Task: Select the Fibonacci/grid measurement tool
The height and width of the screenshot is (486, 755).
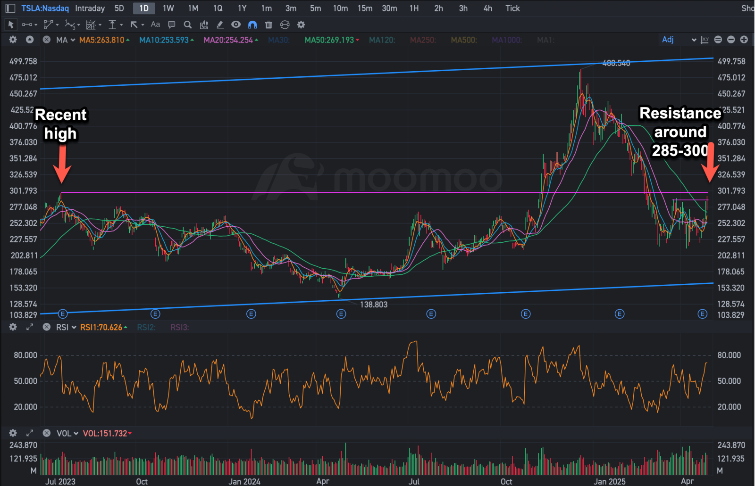Action: click(91, 25)
